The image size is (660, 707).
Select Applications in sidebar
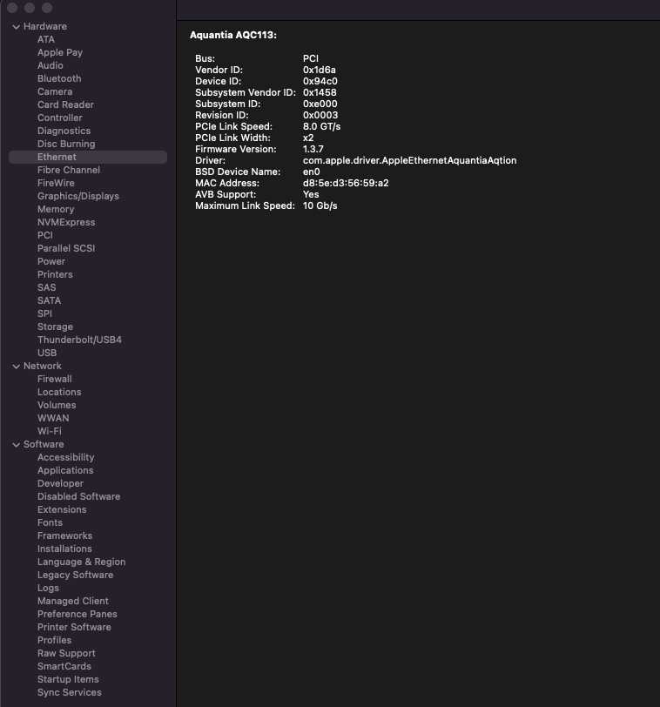65,471
